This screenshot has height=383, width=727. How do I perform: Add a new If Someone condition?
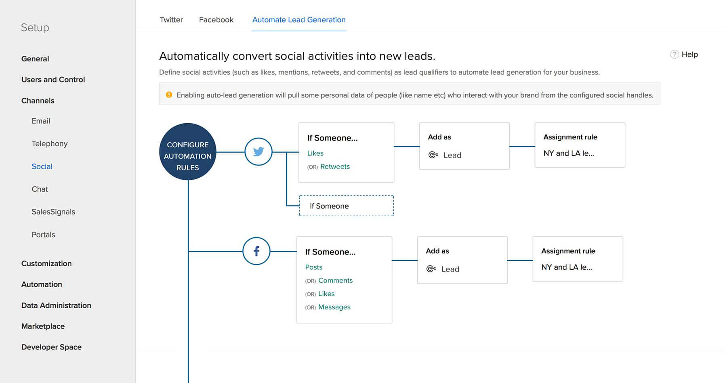point(346,206)
